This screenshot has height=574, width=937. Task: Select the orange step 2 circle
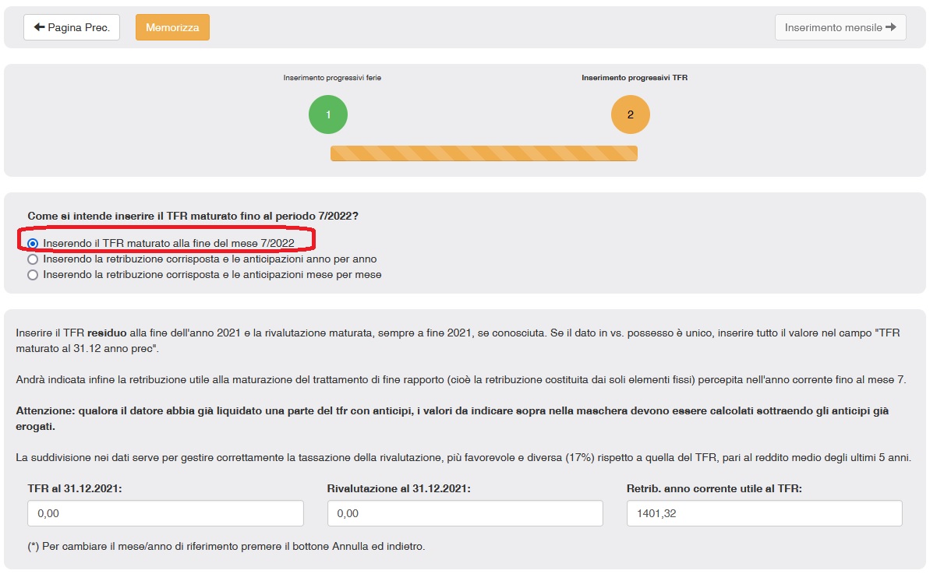click(x=631, y=114)
